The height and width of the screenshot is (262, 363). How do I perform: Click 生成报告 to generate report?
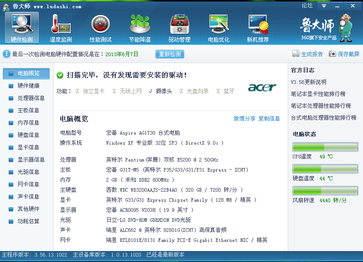312,54
